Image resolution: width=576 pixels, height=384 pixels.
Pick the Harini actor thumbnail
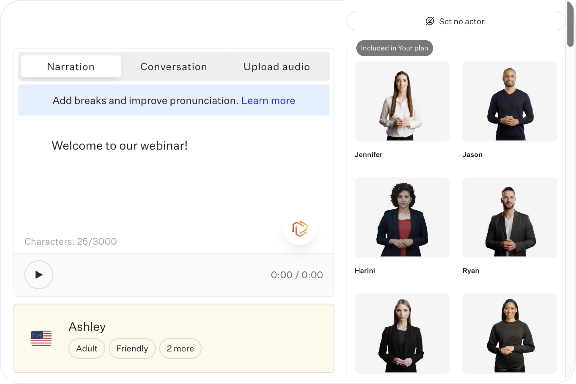pos(402,217)
